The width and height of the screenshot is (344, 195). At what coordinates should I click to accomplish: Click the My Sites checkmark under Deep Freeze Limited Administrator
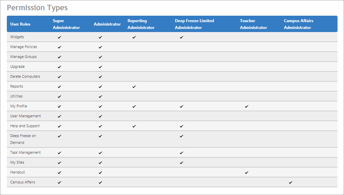tap(181, 163)
